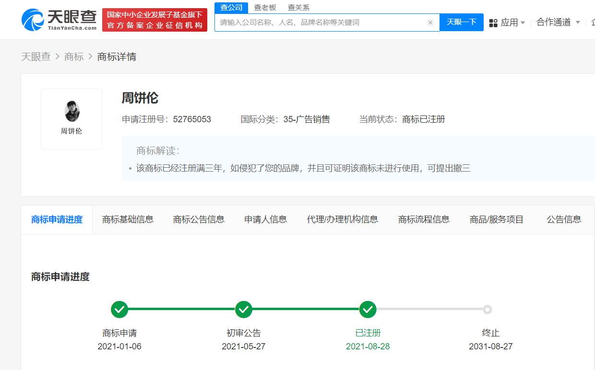
Task: Go to 天眼查 breadcrumb link
Action: point(36,57)
